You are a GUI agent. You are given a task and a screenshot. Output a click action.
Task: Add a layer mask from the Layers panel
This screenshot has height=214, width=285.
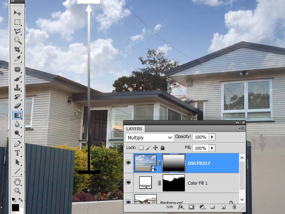pyautogui.click(x=191, y=207)
